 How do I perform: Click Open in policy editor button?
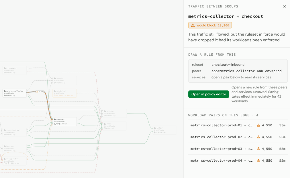(209, 94)
